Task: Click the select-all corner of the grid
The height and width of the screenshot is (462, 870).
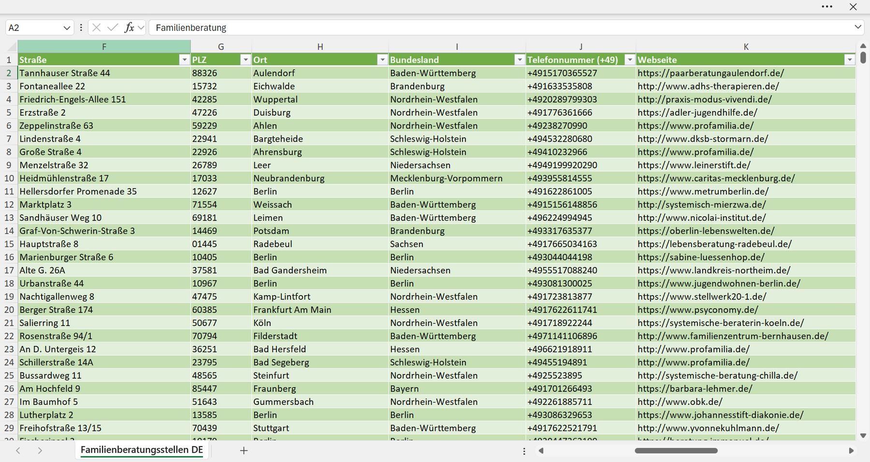Action: 9,46
